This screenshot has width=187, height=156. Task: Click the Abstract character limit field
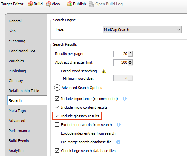pos(121,63)
